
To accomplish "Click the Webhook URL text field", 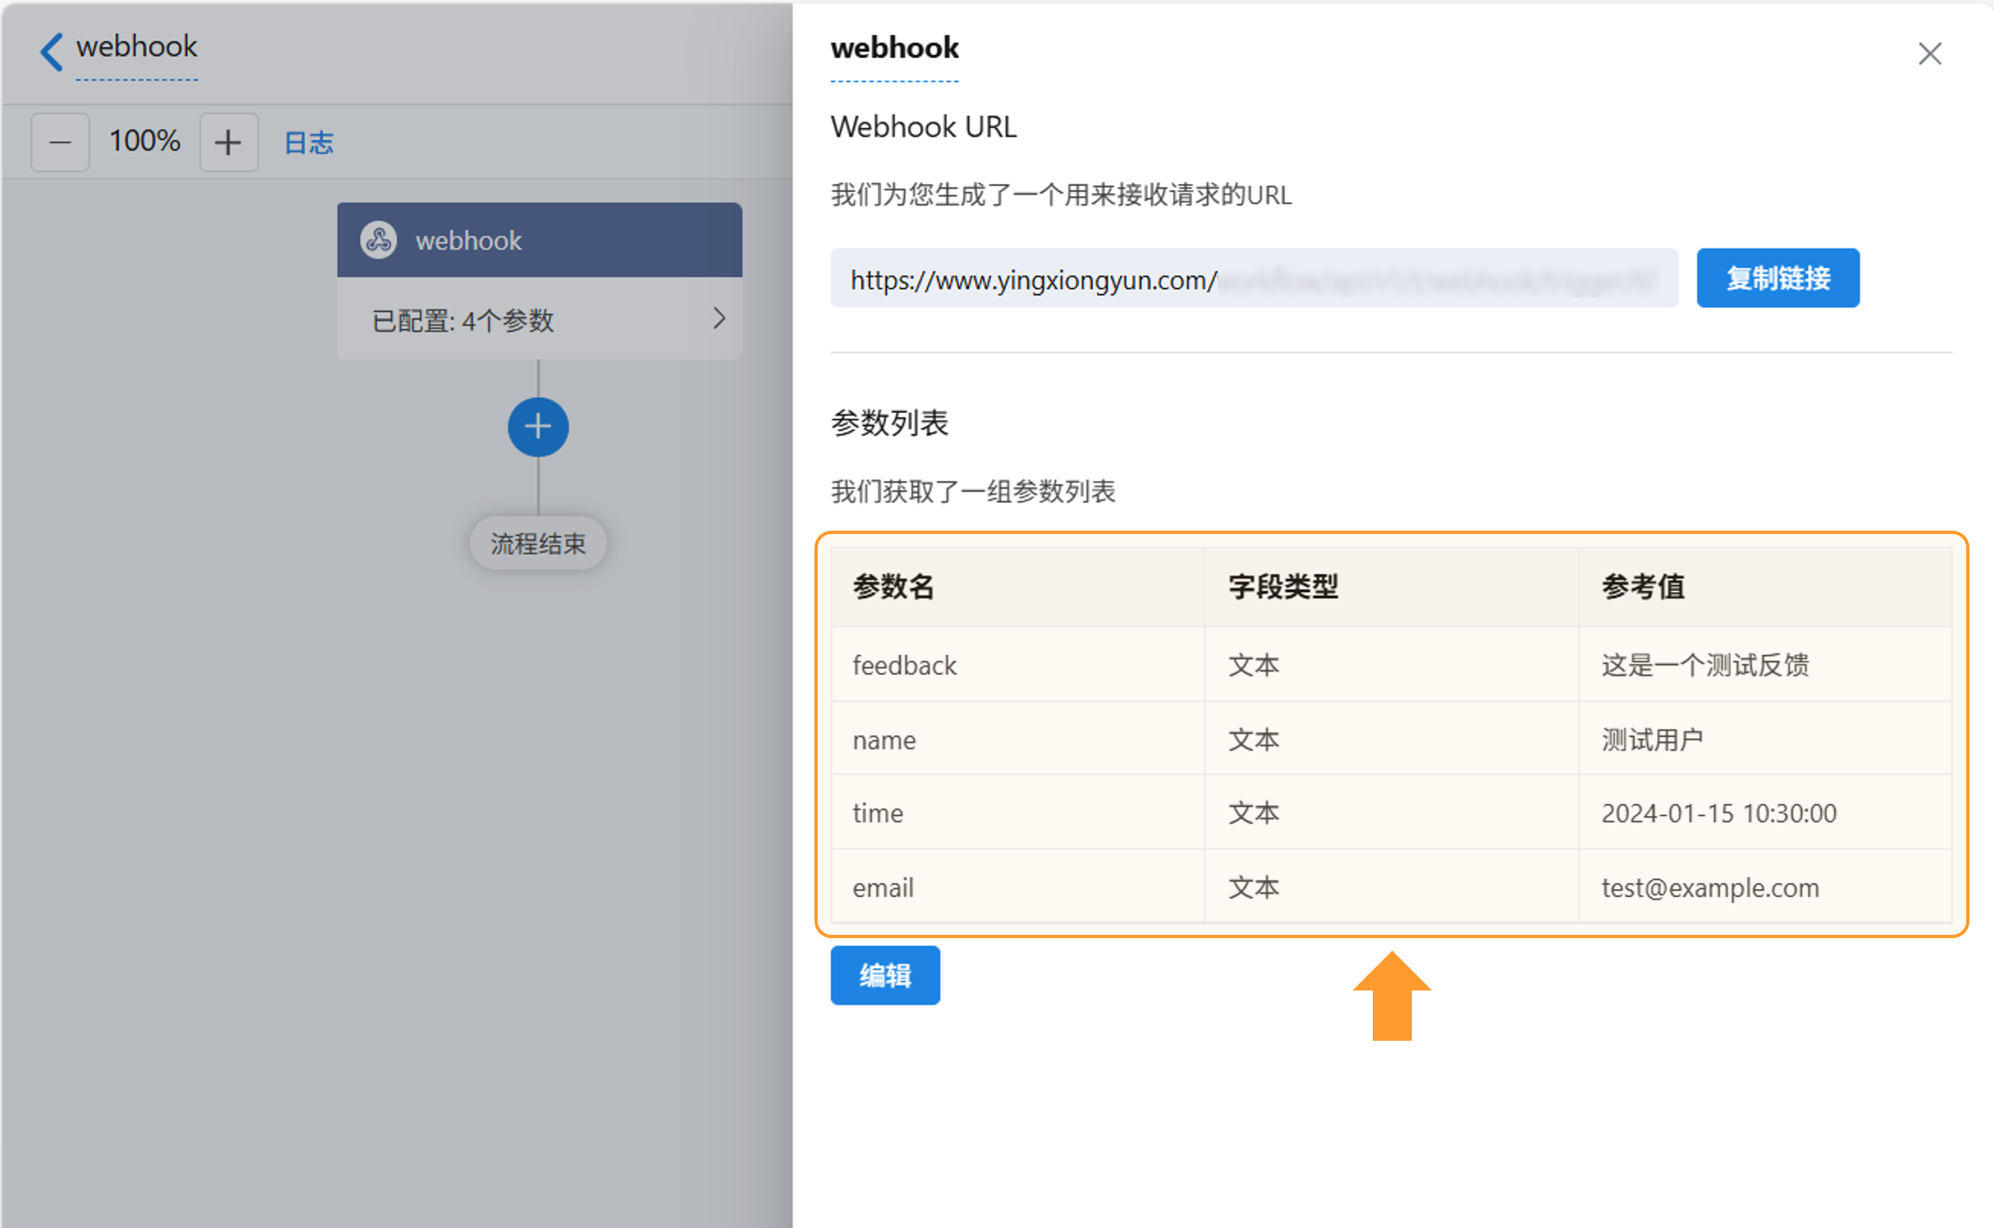I will pyautogui.click(x=1253, y=279).
